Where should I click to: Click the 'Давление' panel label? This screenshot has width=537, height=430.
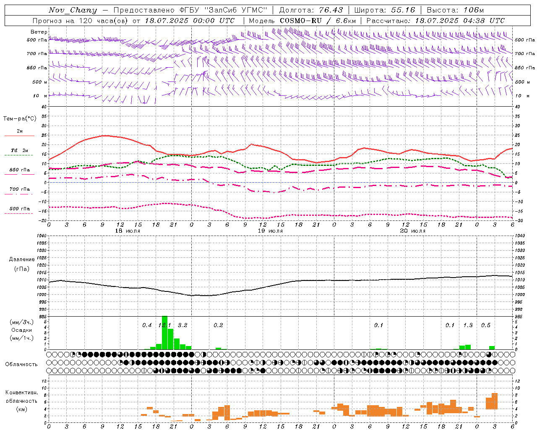pyautogui.click(x=22, y=260)
